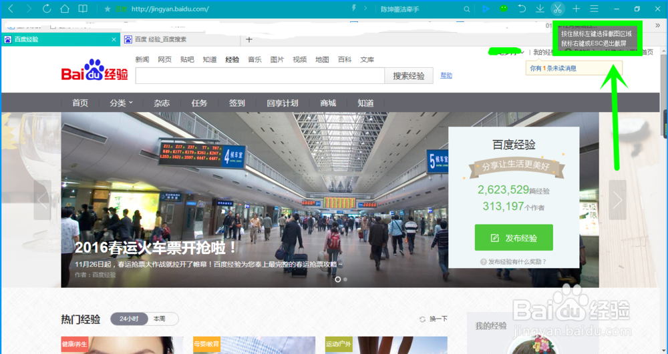Image resolution: width=668 pixels, height=354 pixels.
Task: Expand the 分类 dropdown menu
Action: click(121, 103)
